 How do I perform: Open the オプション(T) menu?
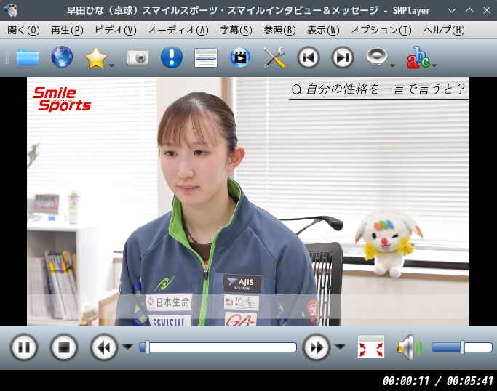click(381, 30)
